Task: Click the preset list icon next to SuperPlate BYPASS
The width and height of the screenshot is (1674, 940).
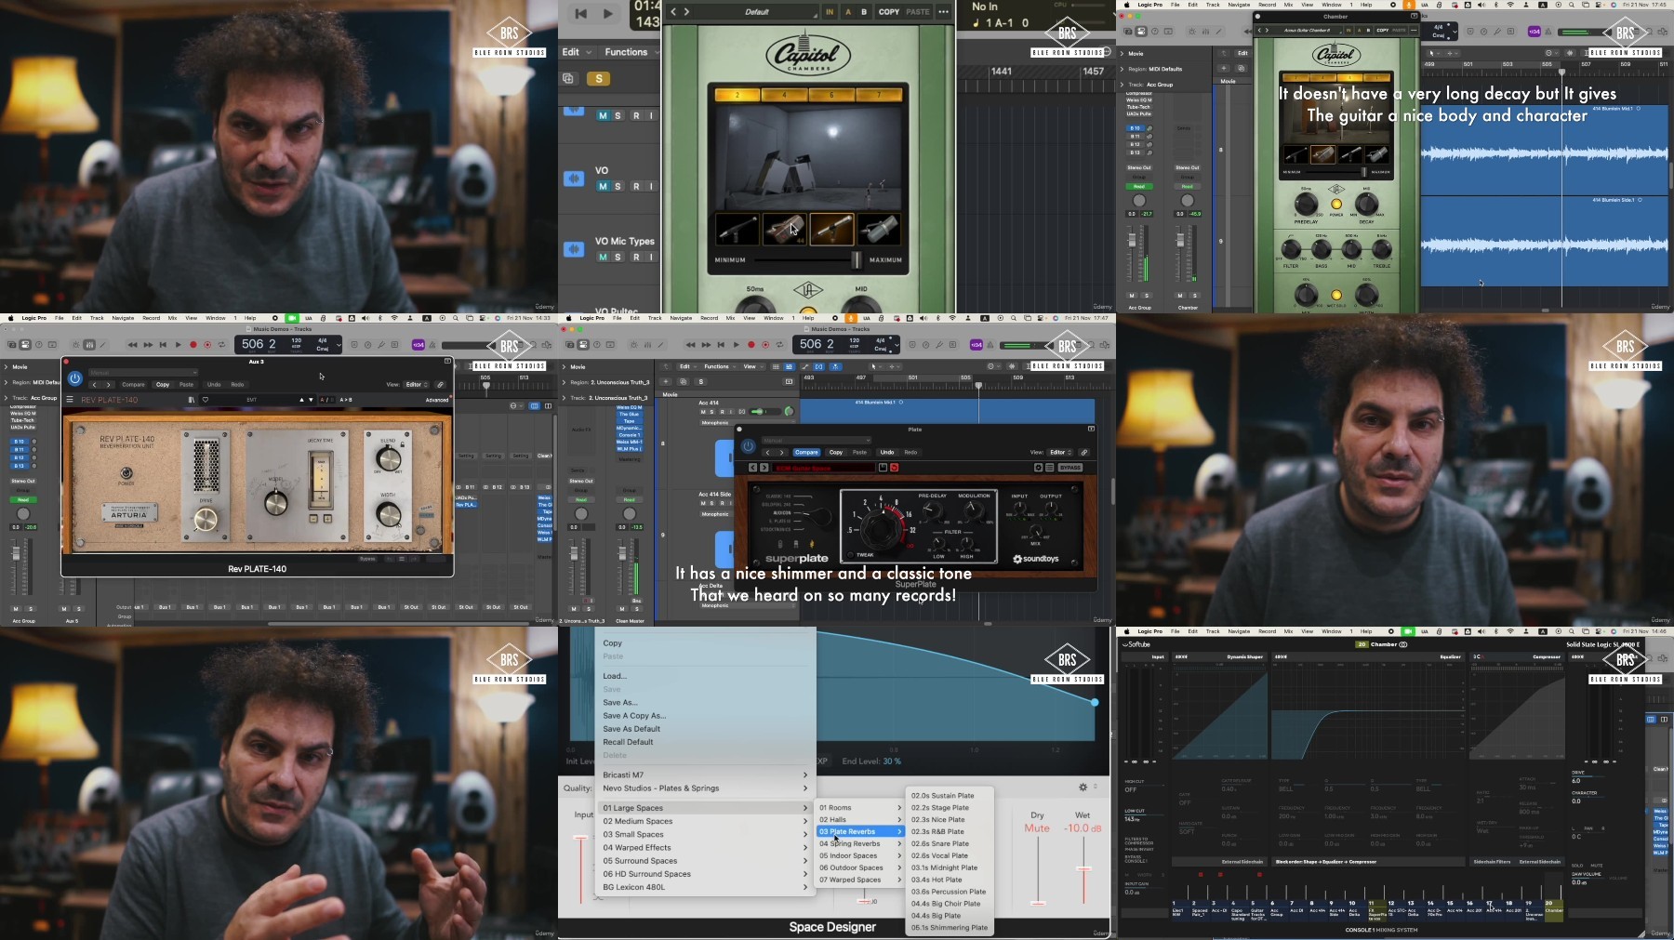Action: pyautogui.click(x=1049, y=467)
